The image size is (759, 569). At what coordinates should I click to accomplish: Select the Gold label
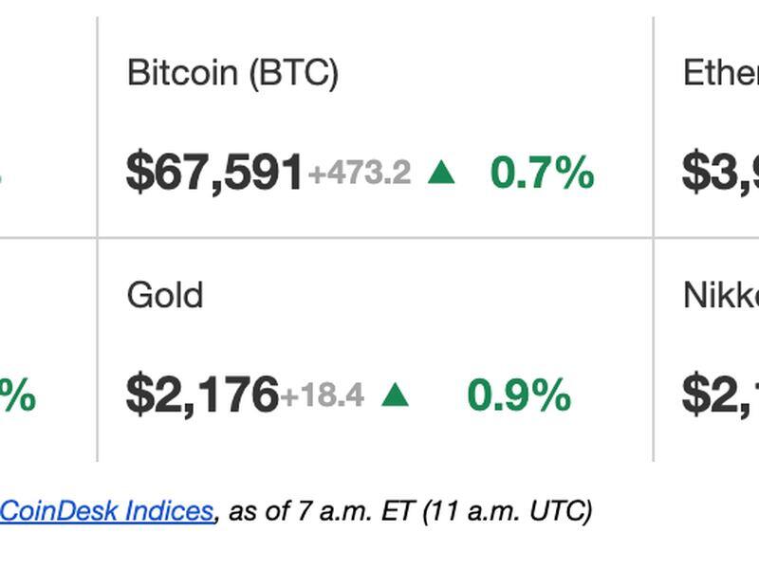[x=164, y=295]
